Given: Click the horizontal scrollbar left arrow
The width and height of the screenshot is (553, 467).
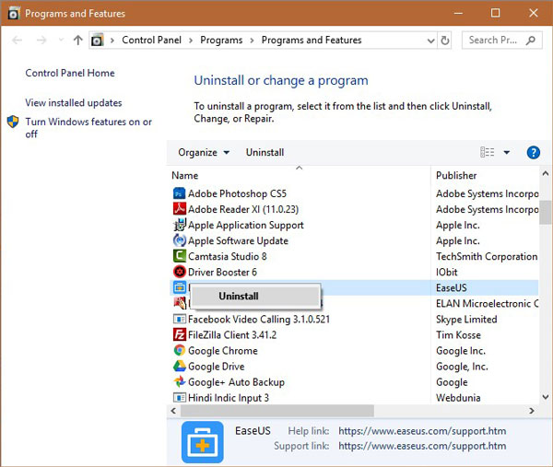Looking at the screenshot, I should pyautogui.click(x=173, y=411).
